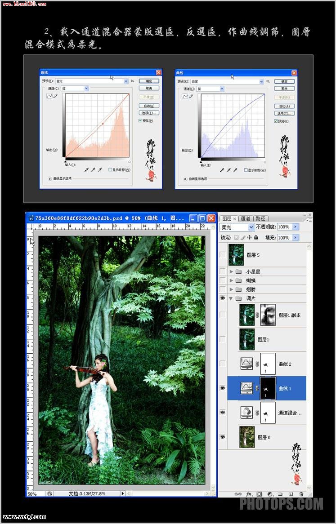Expand the 翅膀 group
Viewport: 336px width, 524px height.
point(231,289)
